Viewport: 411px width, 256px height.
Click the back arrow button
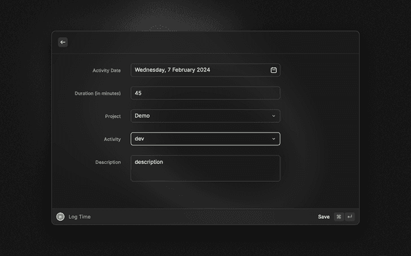[63, 42]
